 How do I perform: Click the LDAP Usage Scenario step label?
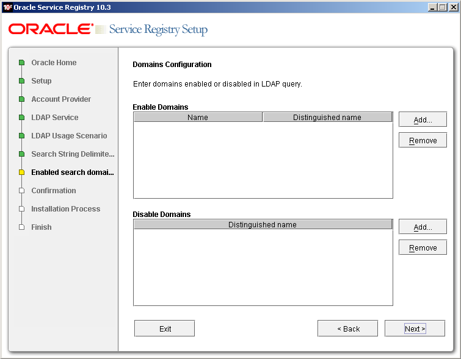pyautogui.click(x=69, y=136)
